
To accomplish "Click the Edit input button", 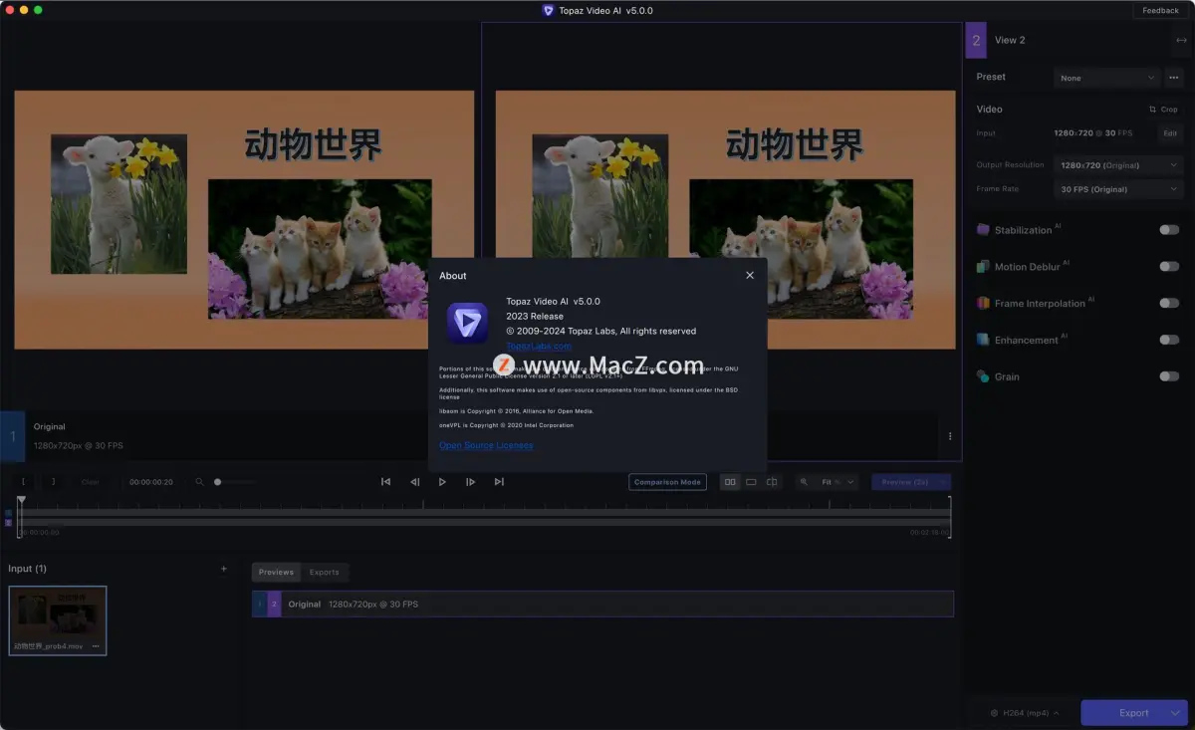I will pyautogui.click(x=1170, y=133).
